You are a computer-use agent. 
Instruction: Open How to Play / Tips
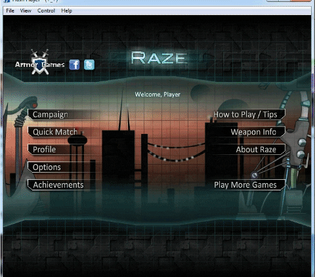tap(249, 115)
